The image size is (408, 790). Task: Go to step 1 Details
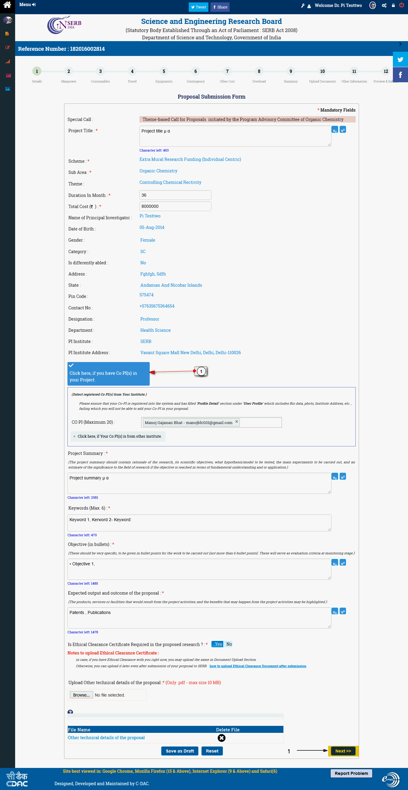pyautogui.click(x=37, y=71)
